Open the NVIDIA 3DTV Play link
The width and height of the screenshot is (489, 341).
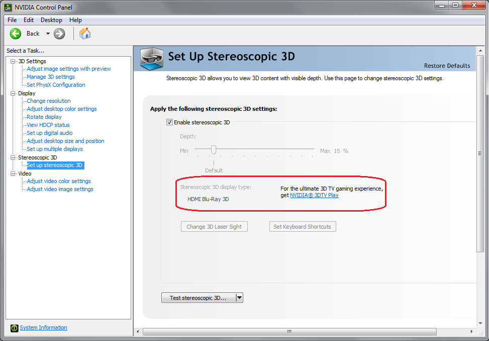click(315, 195)
